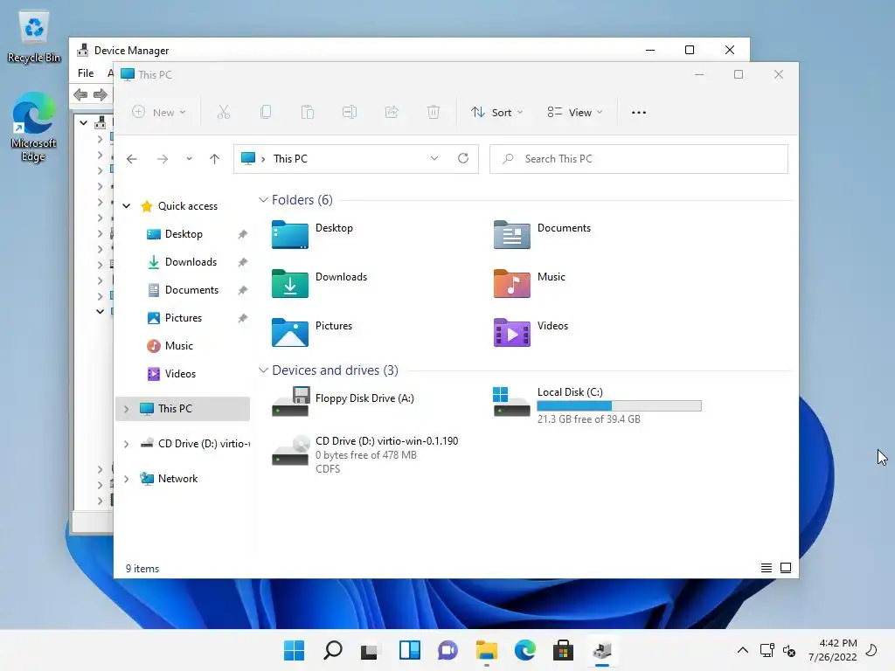
Task: Open the Sort dropdown menu
Action: click(x=496, y=113)
